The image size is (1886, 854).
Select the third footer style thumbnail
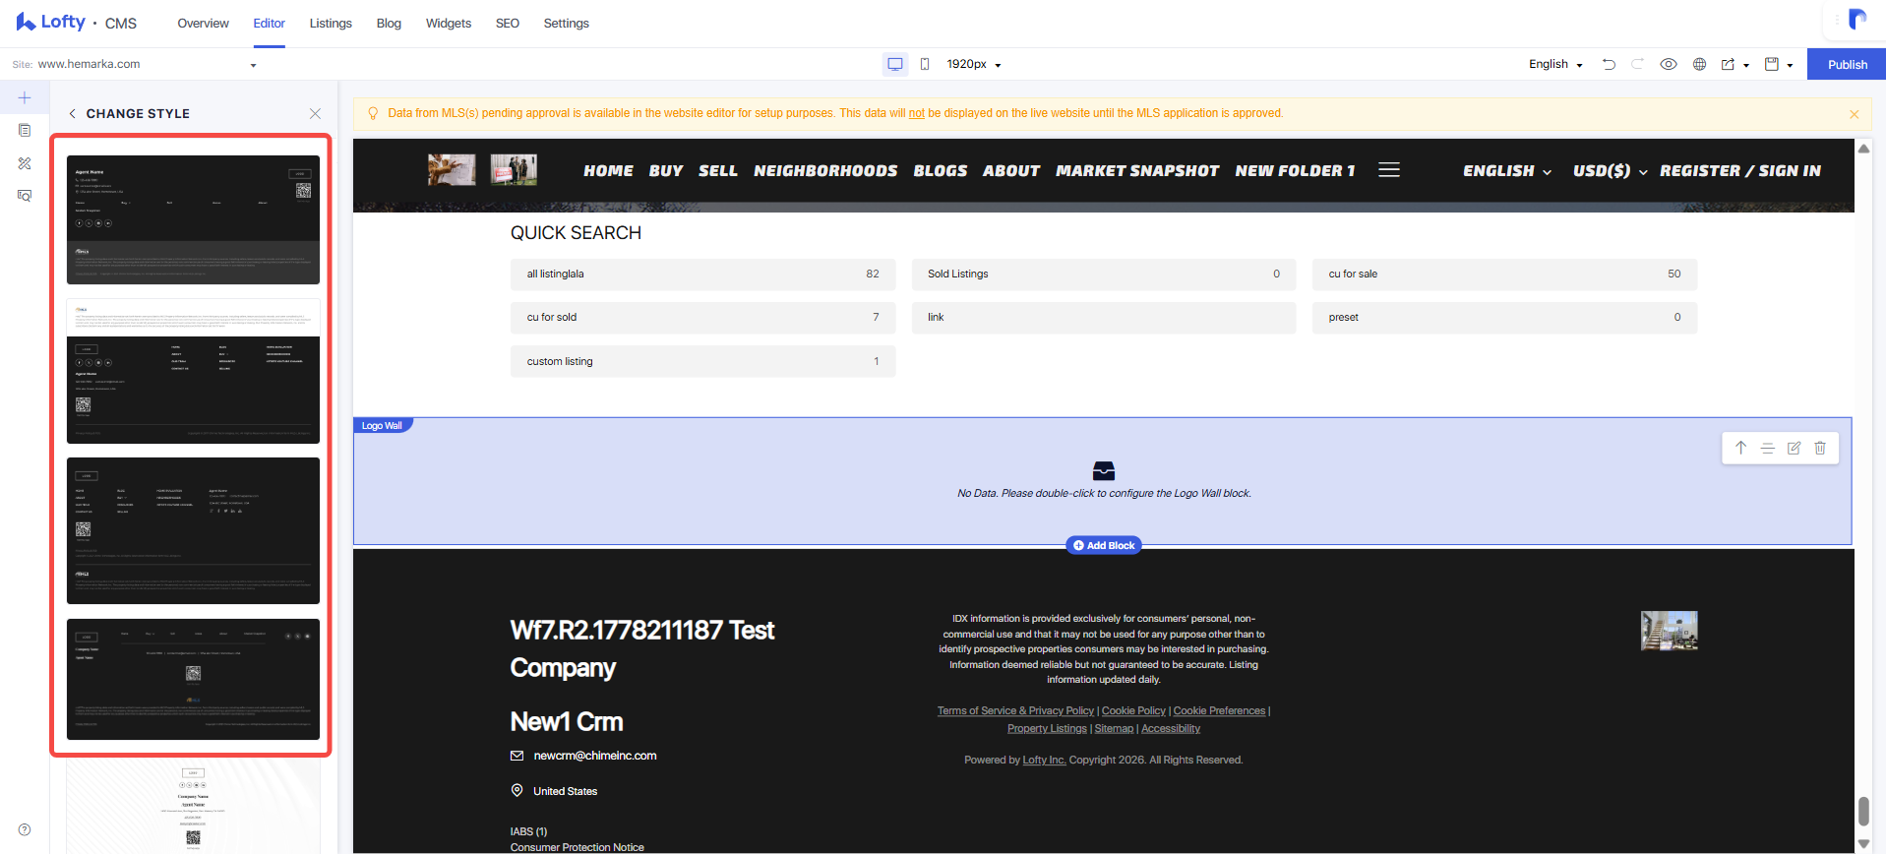(193, 530)
